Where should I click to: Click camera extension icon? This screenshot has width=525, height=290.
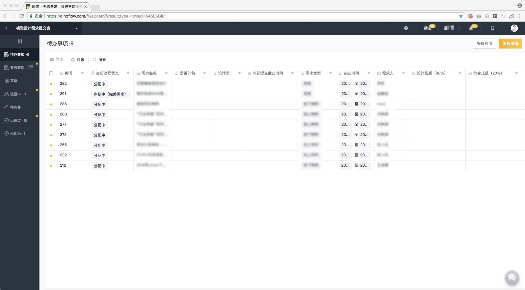click(487, 16)
